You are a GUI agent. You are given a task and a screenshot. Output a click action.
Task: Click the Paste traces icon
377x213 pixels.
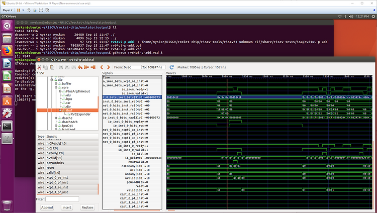[52, 67]
